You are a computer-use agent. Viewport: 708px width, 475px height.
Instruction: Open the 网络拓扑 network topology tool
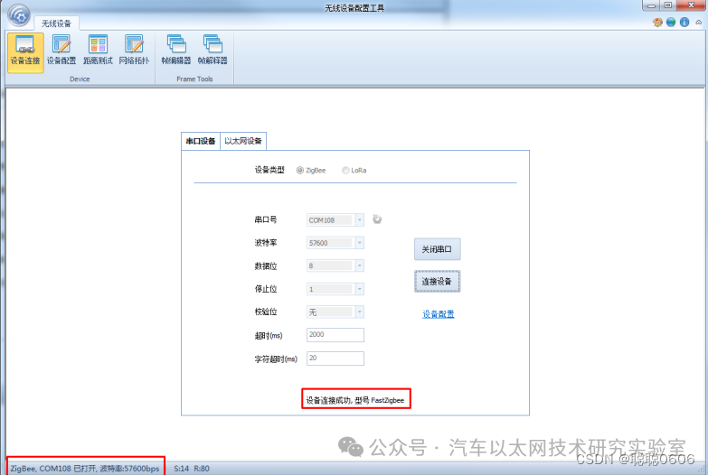pos(134,51)
